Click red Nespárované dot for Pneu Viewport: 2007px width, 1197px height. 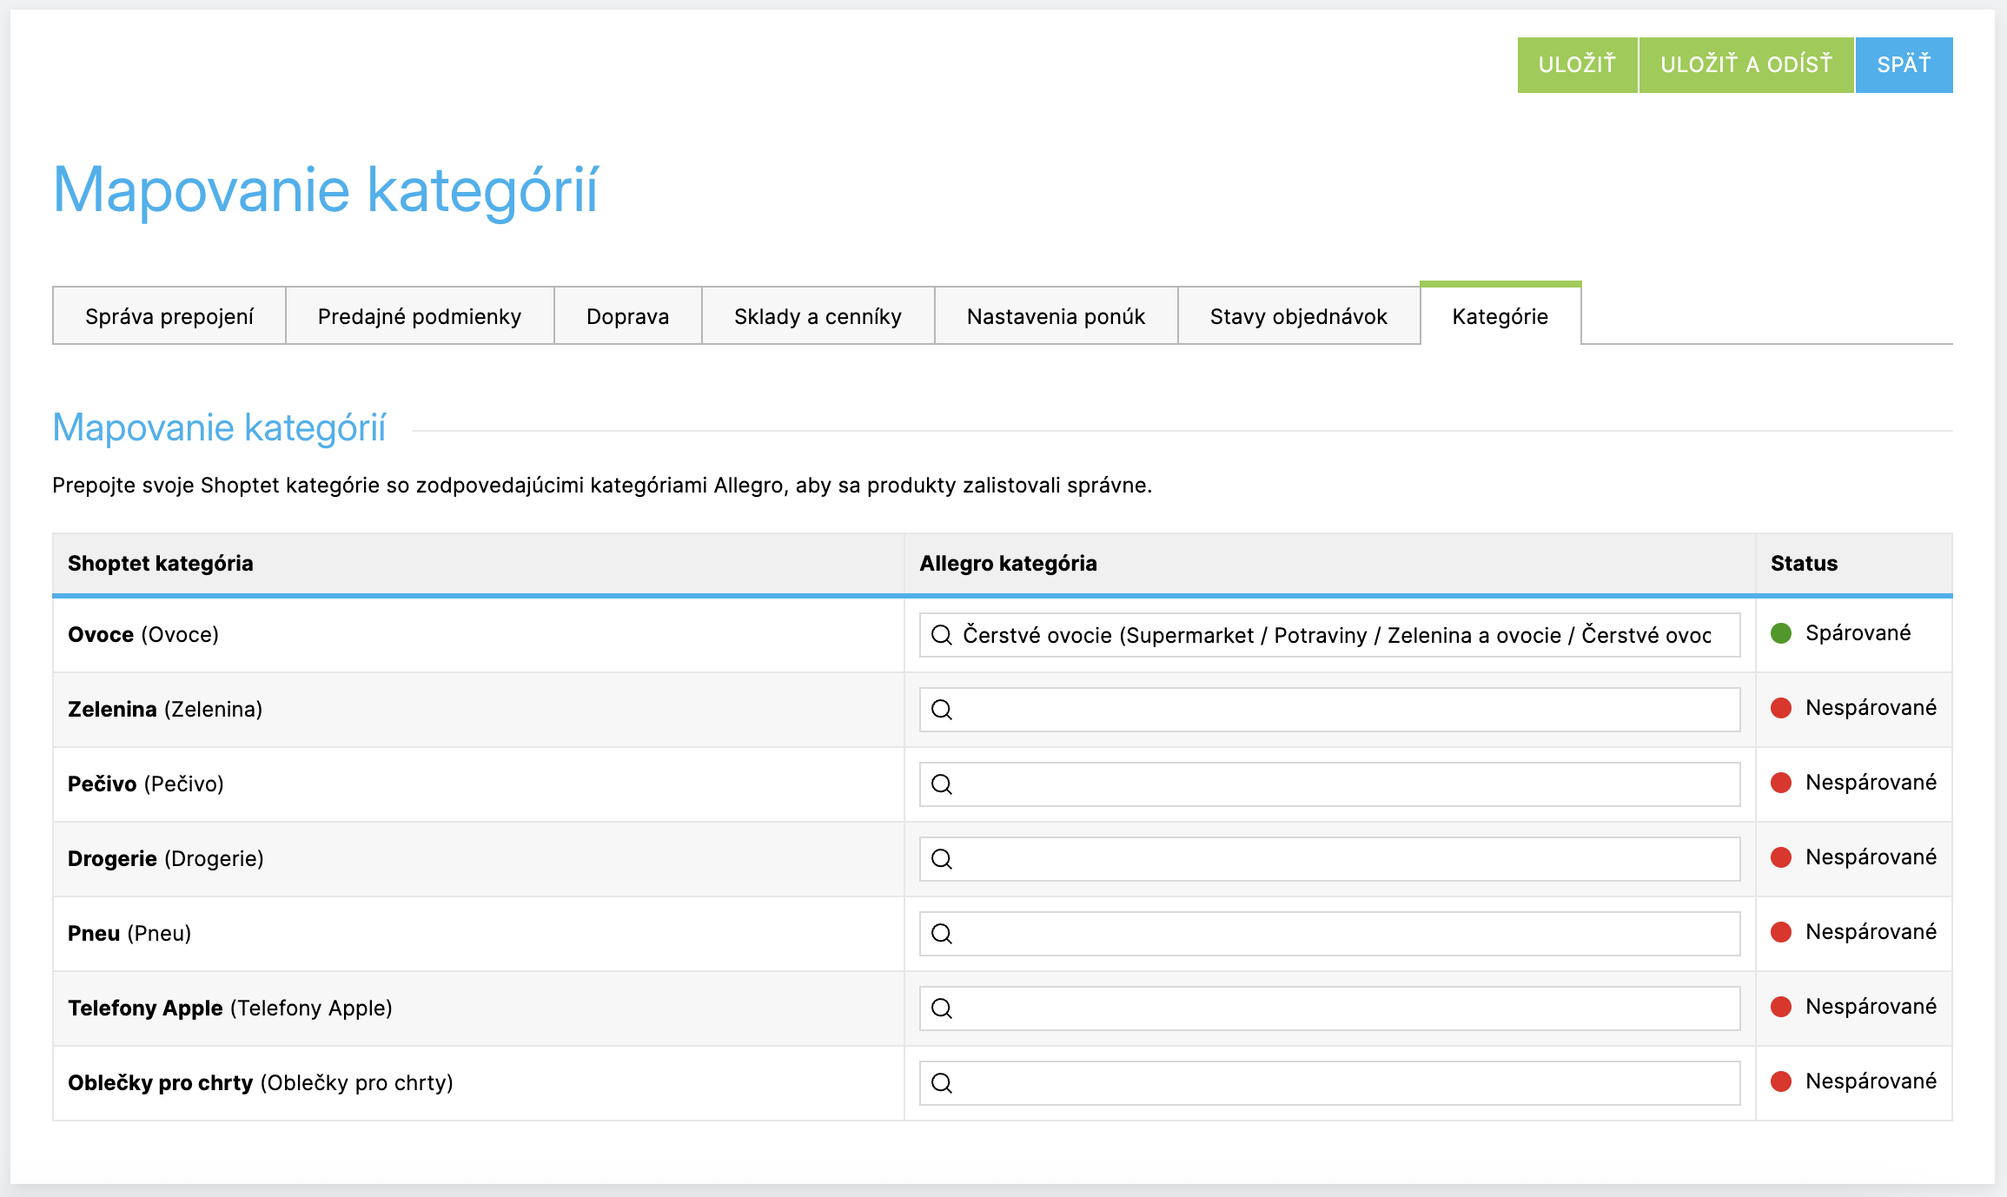point(1781,932)
